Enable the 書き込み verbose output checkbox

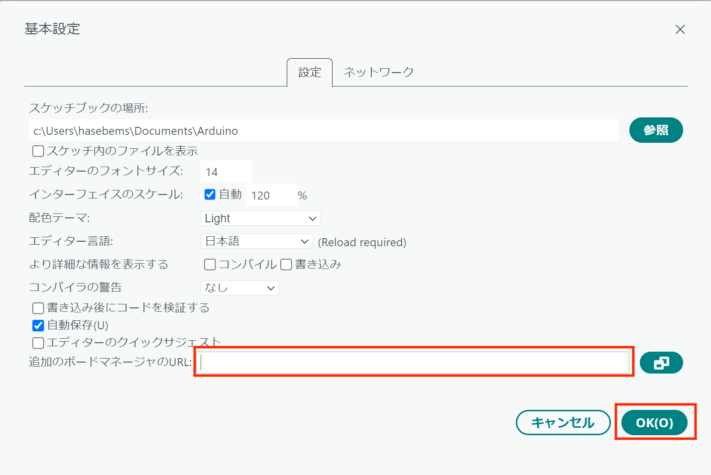pos(286,265)
